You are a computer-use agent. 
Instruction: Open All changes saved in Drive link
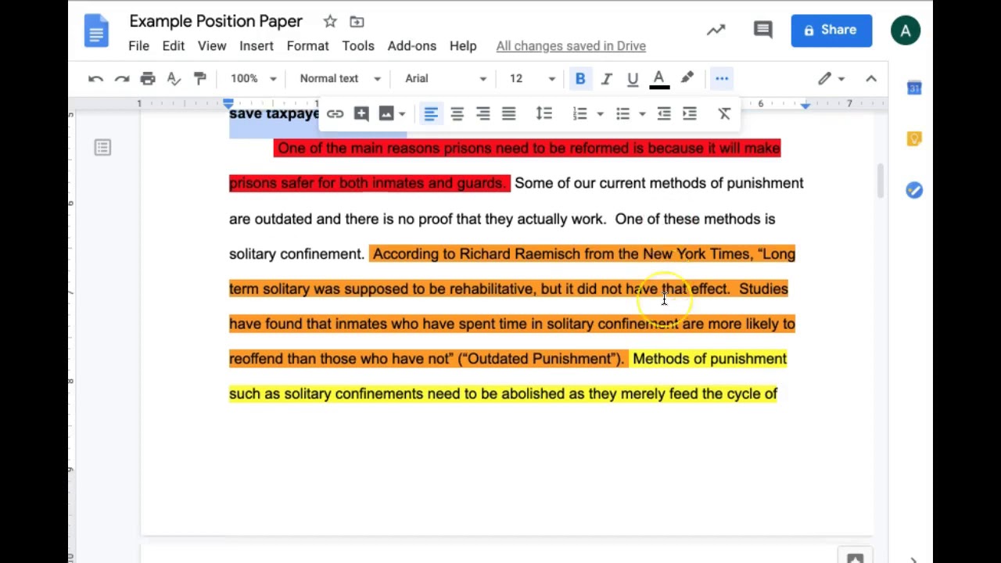pyautogui.click(x=571, y=46)
